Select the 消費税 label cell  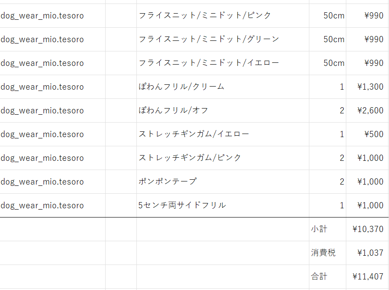327,253
